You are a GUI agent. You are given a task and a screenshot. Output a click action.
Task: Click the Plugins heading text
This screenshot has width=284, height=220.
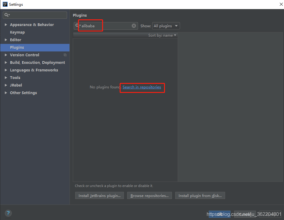[80, 15]
